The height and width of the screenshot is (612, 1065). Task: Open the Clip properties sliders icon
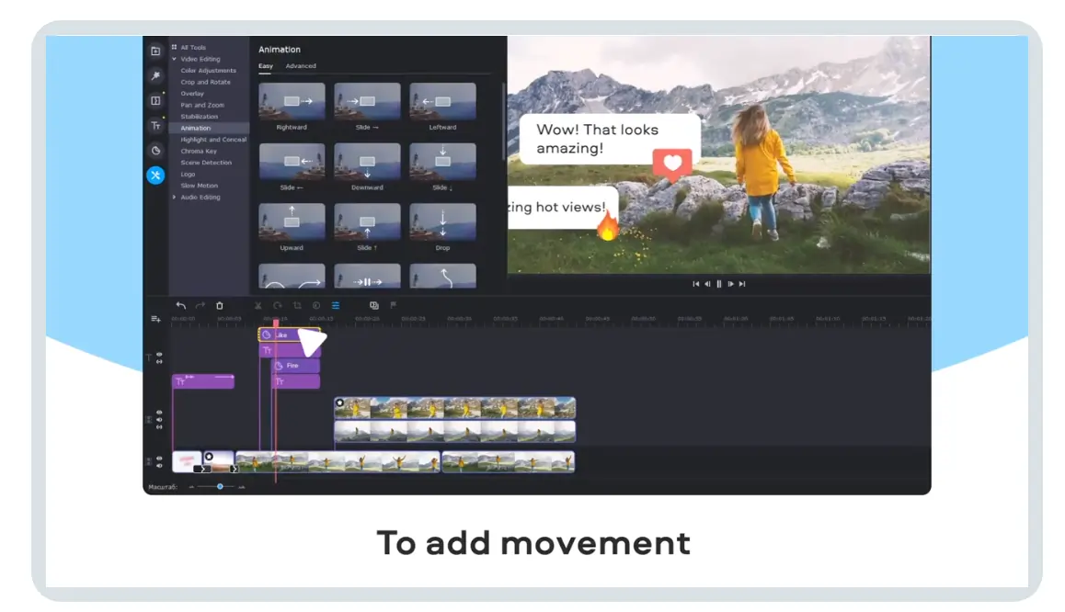(336, 306)
